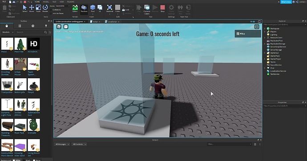This screenshot has height=161, width=307.
Task: Open the Material picker
Action: coord(109,9)
